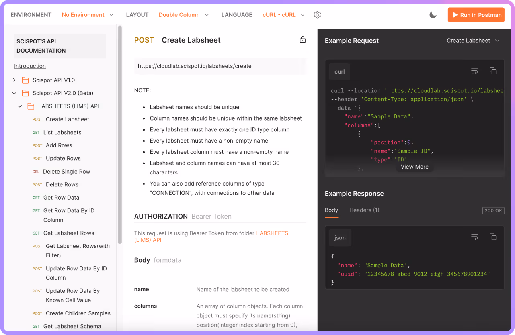Image resolution: width=515 pixels, height=335 pixels.
Task: Open the Introduction page
Action: [x=29, y=66]
